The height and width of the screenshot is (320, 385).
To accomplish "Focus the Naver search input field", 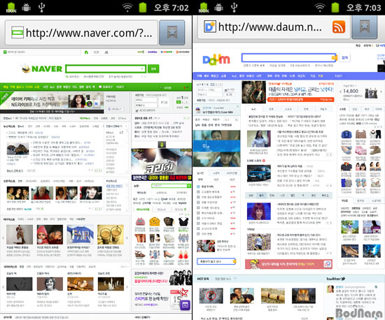I will 106,69.
